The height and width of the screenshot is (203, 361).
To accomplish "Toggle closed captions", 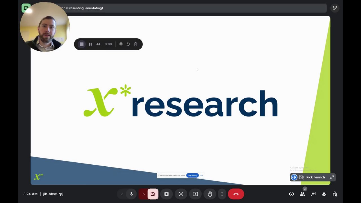I will tap(166, 194).
